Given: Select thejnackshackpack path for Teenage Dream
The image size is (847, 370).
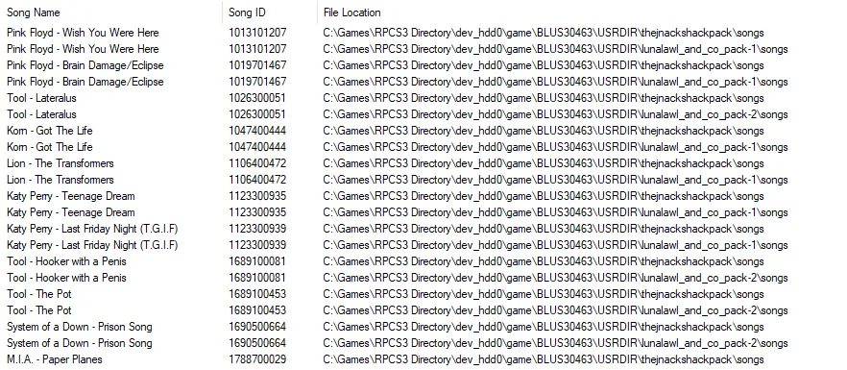Looking at the screenshot, I should pyautogui.click(x=544, y=196).
